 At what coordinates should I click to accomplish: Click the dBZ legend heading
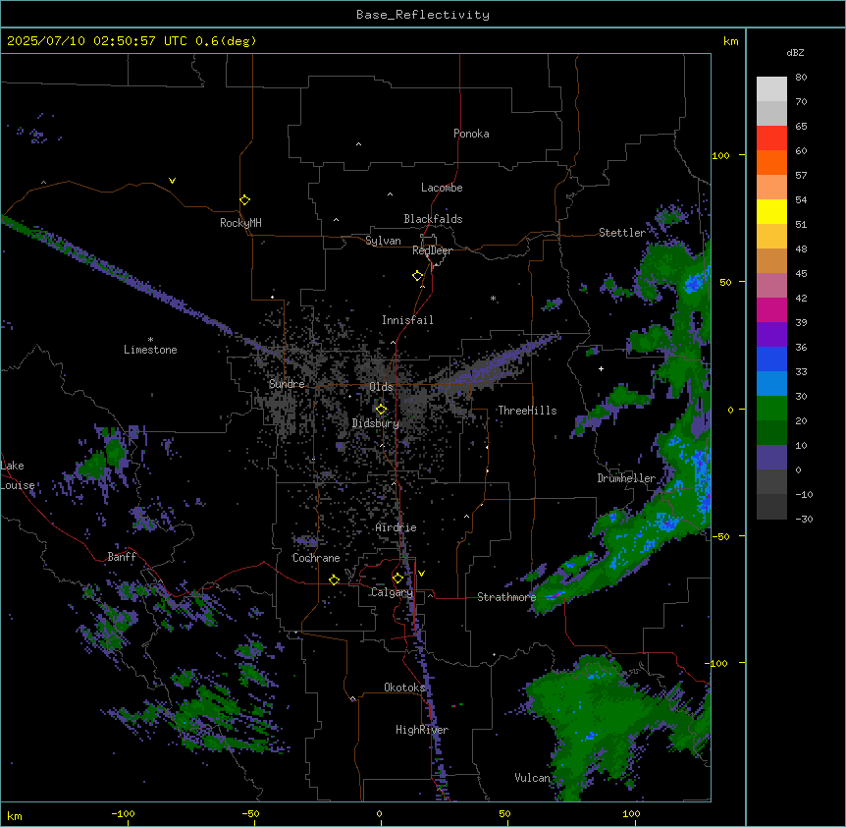(795, 53)
